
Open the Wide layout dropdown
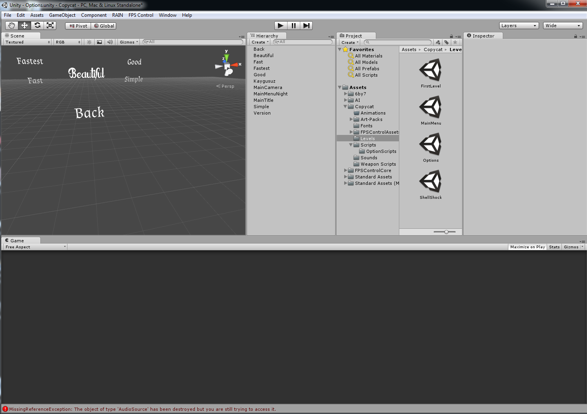pos(563,26)
